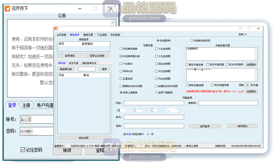Click the orange app icon in 花开月下 title bar
Viewport: 279px width, 165px height.
click(7, 8)
